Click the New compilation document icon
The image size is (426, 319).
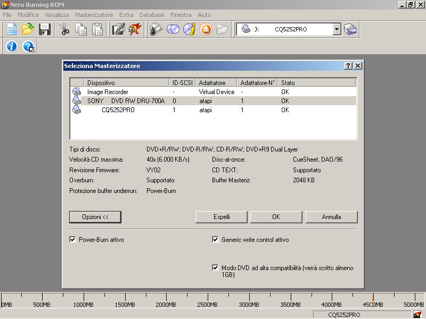11,29
